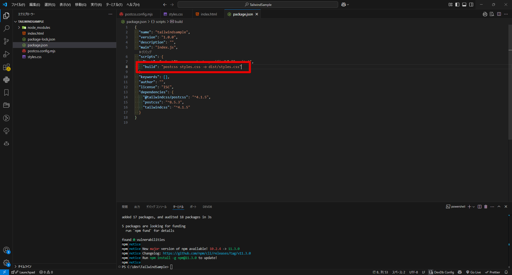Open the Extensions view
The image size is (512, 275).
coord(6,67)
